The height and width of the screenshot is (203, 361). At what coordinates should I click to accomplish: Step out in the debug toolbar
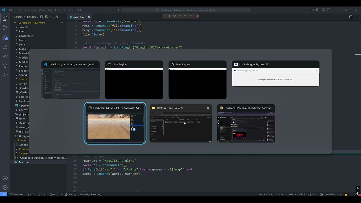[185, 16]
